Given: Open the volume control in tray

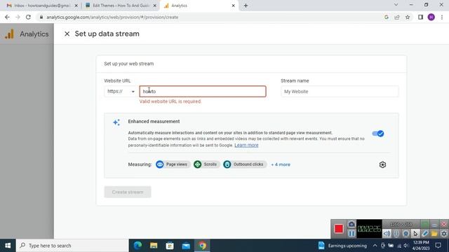Looking at the screenshot, I should 406,246.
